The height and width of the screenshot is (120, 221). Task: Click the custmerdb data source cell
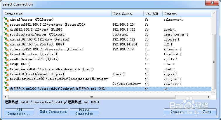(121, 34)
